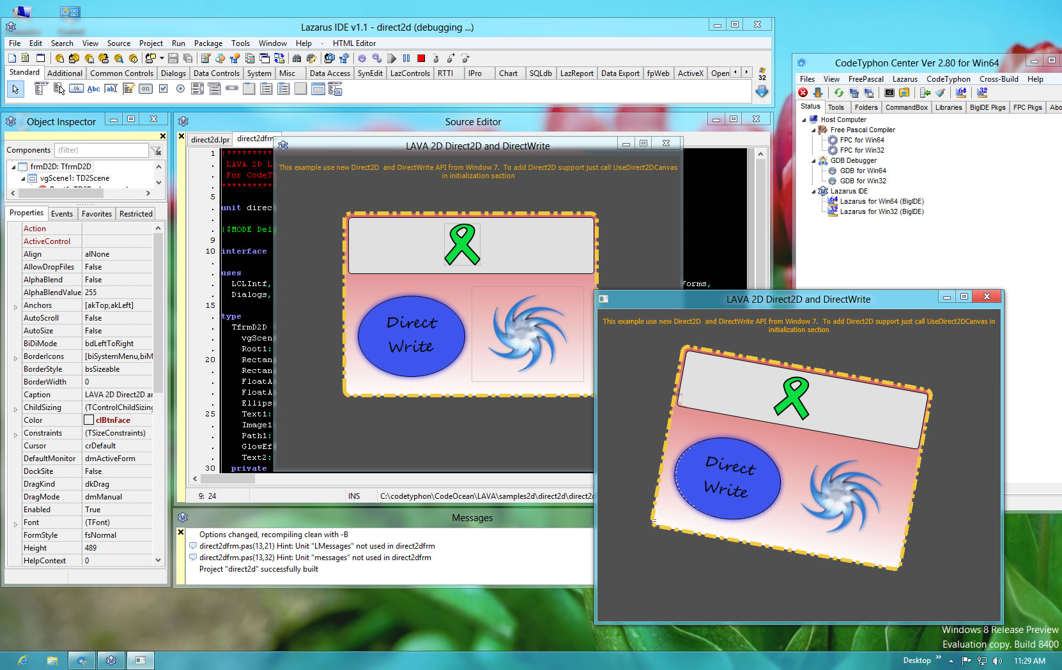
Task: Collapse the frmD2D: TfrmD2D component node
Action: click(x=13, y=167)
